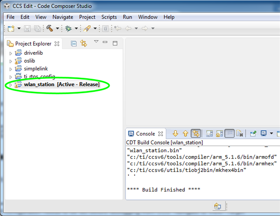Pin the Console view

coord(253,133)
